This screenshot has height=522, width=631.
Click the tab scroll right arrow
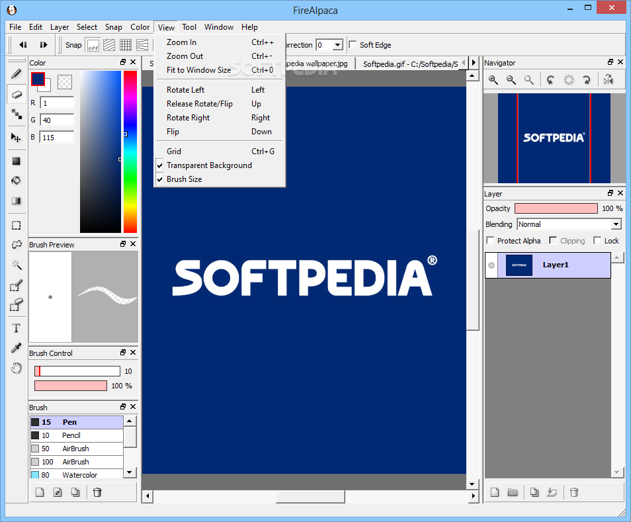pos(474,63)
